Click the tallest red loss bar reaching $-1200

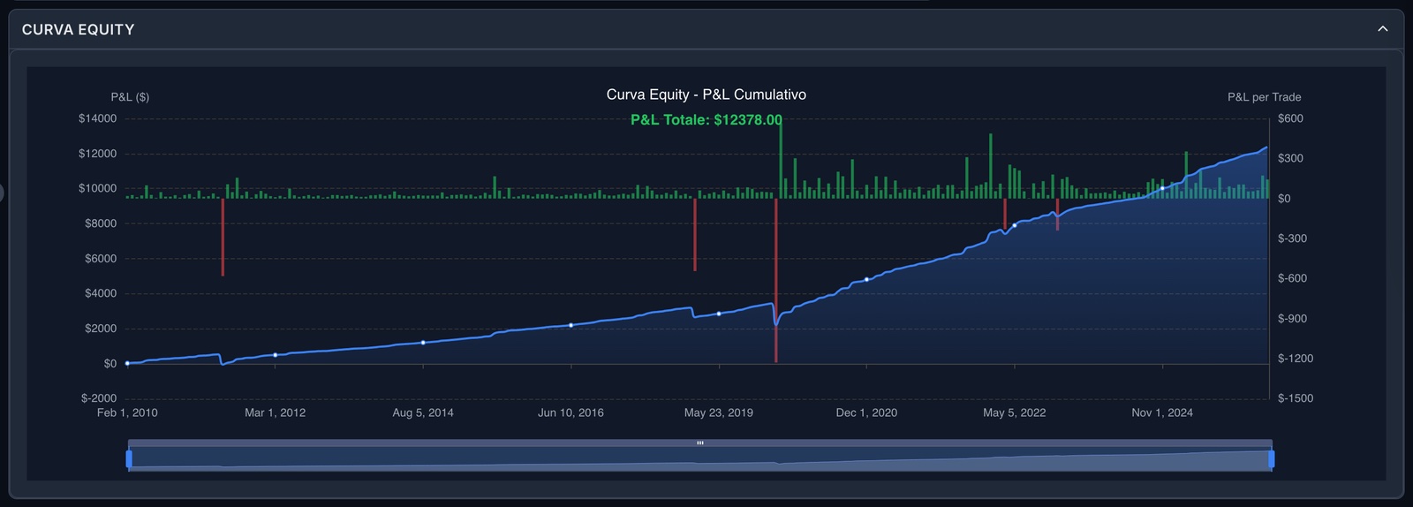pyautogui.click(x=776, y=280)
